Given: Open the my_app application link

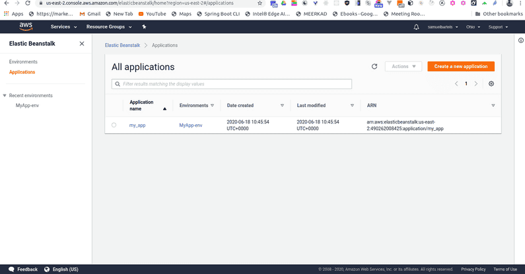Looking at the screenshot, I should coord(137,125).
